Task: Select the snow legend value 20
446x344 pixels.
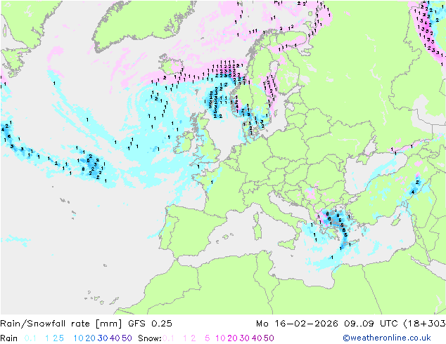Action: [232, 338]
